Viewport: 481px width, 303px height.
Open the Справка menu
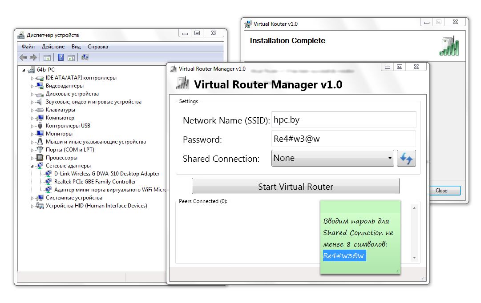pyautogui.click(x=98, y=47)
